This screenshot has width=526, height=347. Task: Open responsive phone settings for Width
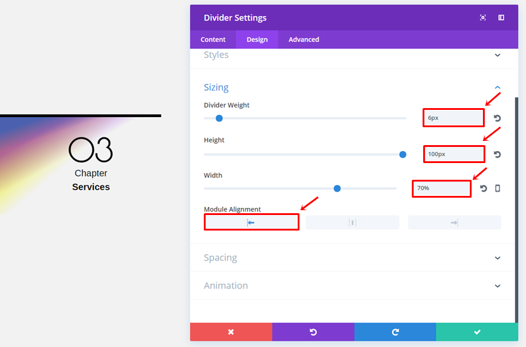497,188
